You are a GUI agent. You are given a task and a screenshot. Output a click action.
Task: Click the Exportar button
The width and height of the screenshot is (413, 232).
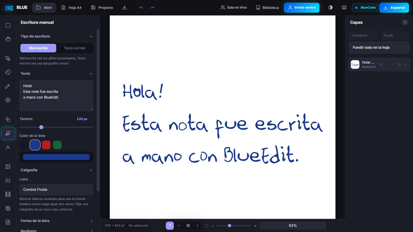point(394,8)
